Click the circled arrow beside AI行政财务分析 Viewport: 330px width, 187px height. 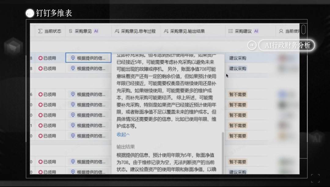coord(252,45)
